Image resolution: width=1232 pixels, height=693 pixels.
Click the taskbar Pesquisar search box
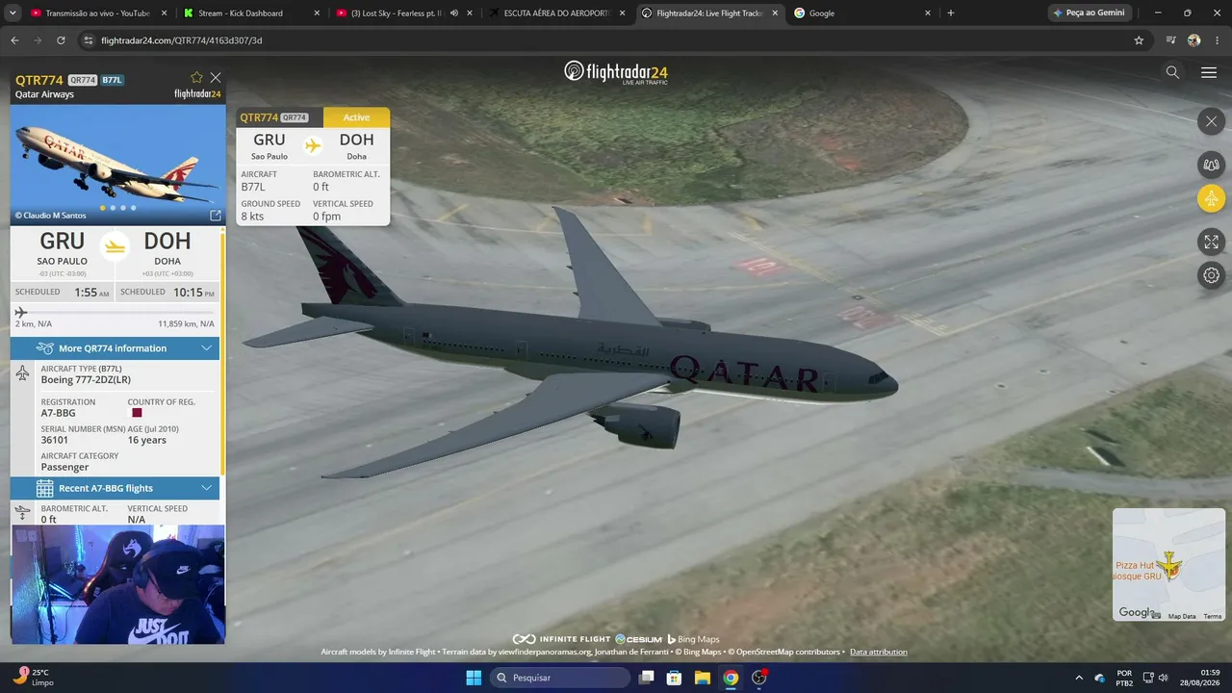(561, 678)
